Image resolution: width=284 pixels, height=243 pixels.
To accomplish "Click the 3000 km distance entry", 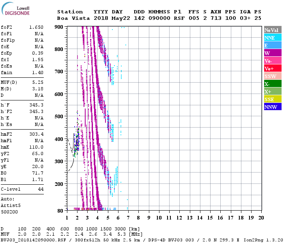I will coord(120,229).
